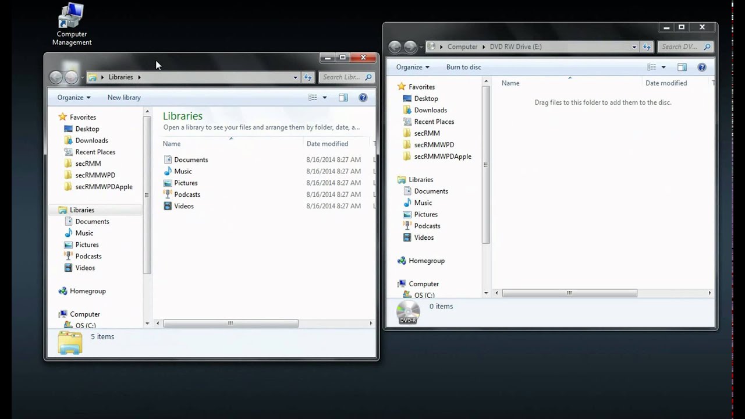
Task: Click horizontal scrollbar in DVD RW Drive pane
Action: [569, 293]
